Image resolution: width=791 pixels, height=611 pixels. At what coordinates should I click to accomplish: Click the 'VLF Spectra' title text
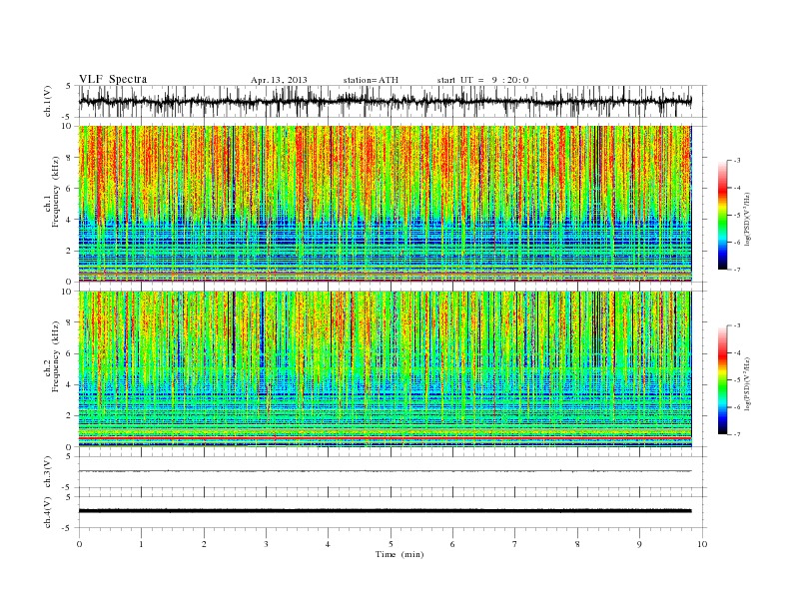tap(113, 79)
